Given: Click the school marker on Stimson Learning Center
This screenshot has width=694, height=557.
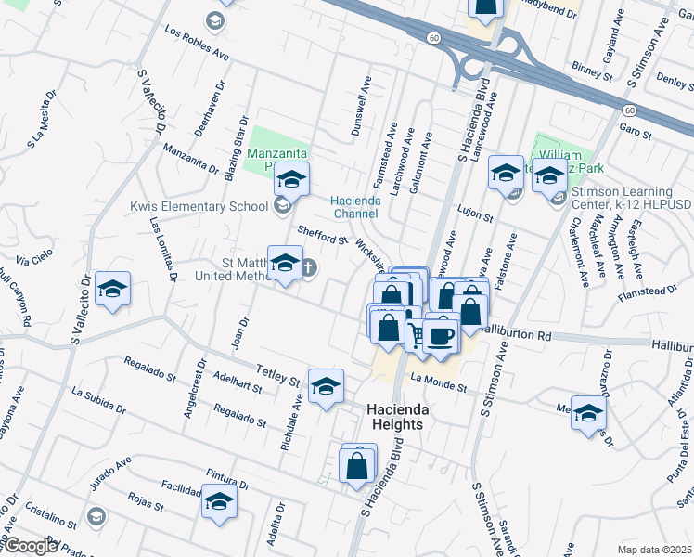Looking at the screenshot, I should tap(549, 177).
